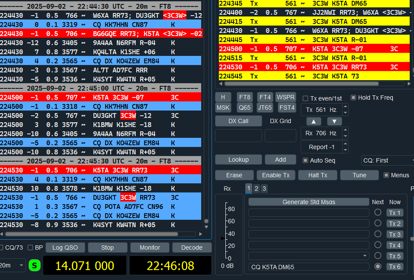Switch to tab 3
Image resolution: width=414 pixels, height=280 pixels.
click(264, 189)
